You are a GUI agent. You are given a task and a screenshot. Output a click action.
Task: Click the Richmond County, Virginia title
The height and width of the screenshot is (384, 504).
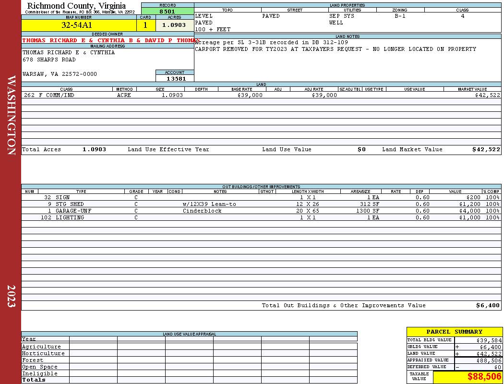[x=76, y=6]
